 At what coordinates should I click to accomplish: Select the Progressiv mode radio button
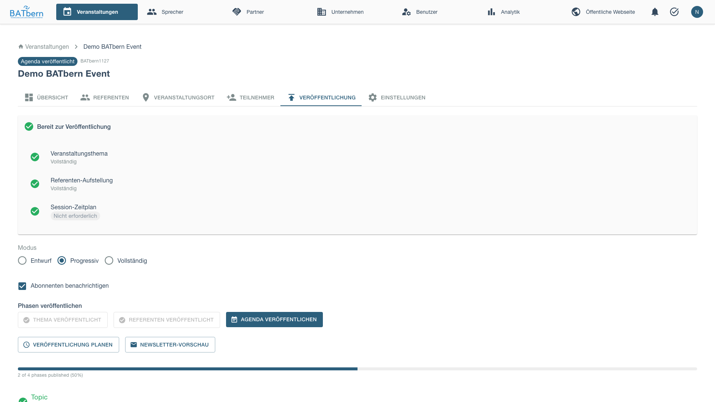(x=61, y=261)
